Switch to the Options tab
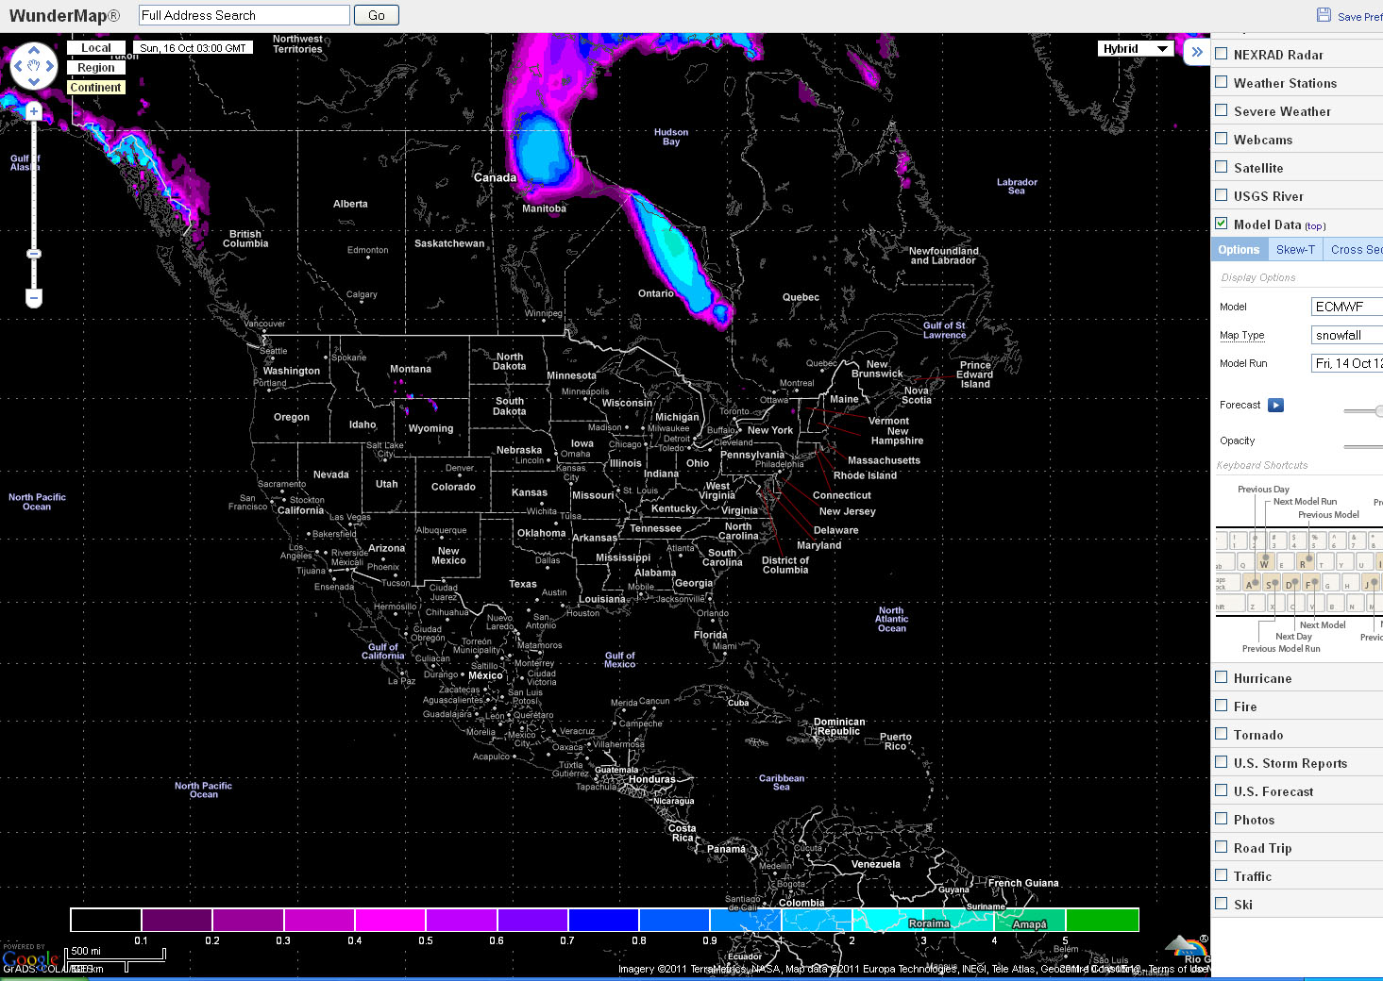Image resolution: width=1383 pixels, height=981 pixels. tap(1239, 250)
